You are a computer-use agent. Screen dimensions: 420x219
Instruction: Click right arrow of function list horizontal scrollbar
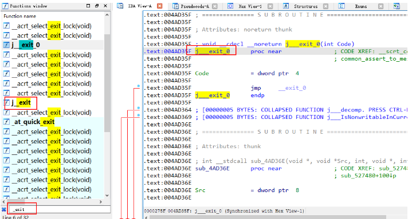101,202
